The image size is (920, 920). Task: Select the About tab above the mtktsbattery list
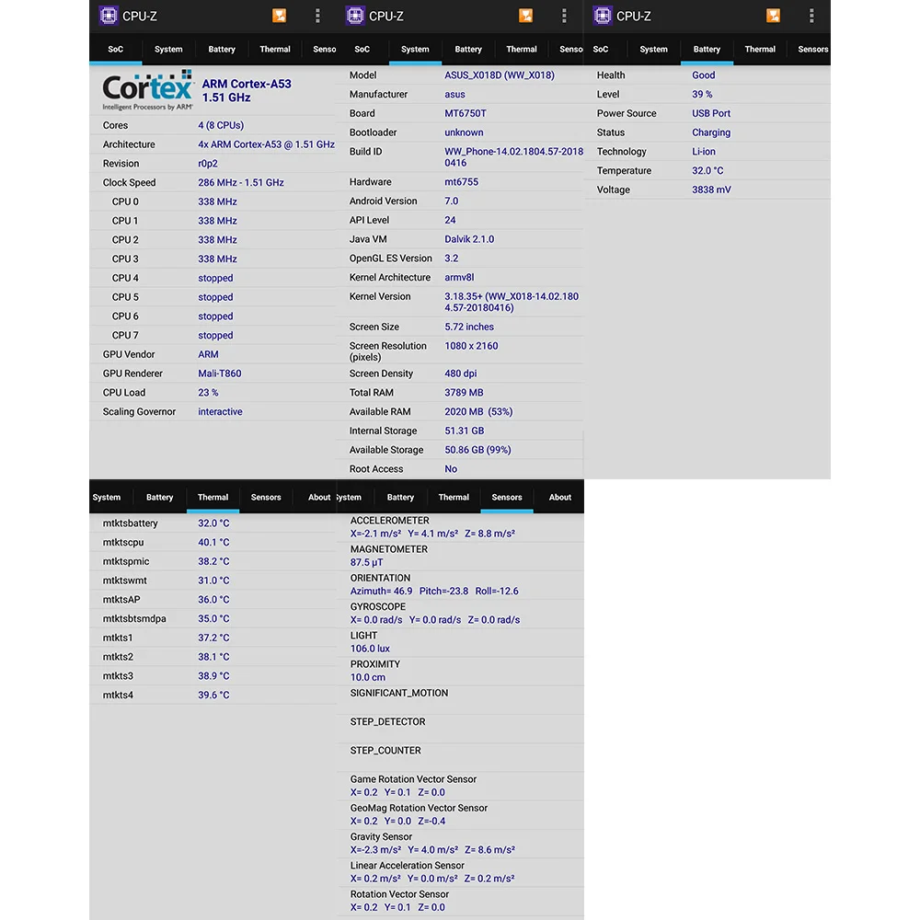click(319, 497)
